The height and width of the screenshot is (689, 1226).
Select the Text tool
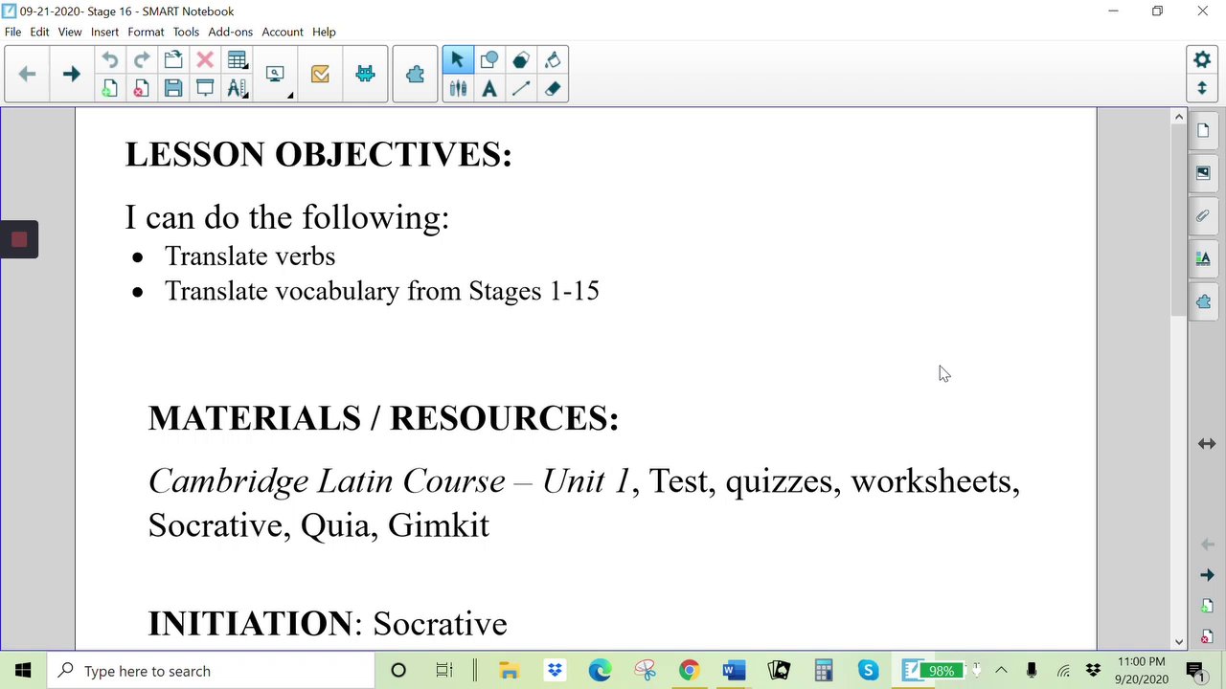pyautogui.click(x=489, y=89)
